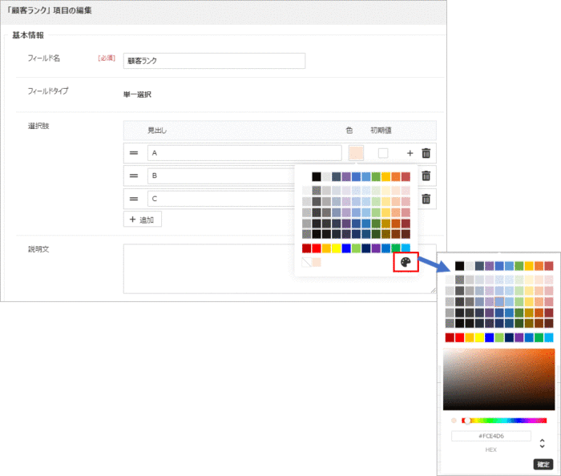Delete option B with its trash icon
Viewport: 561px width, 476px height.
(x=426, y=175)
